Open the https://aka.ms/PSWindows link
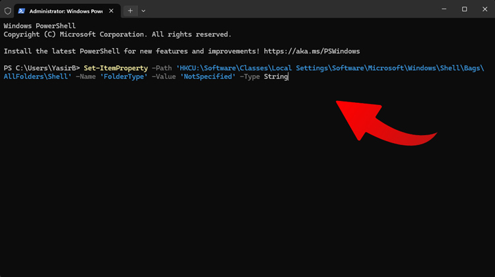Screen dimensions: 495x277 click(312, 51)
